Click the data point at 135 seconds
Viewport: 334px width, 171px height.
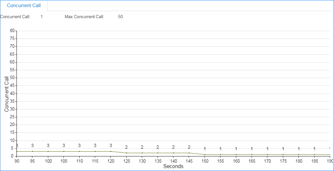click(158, 153)
